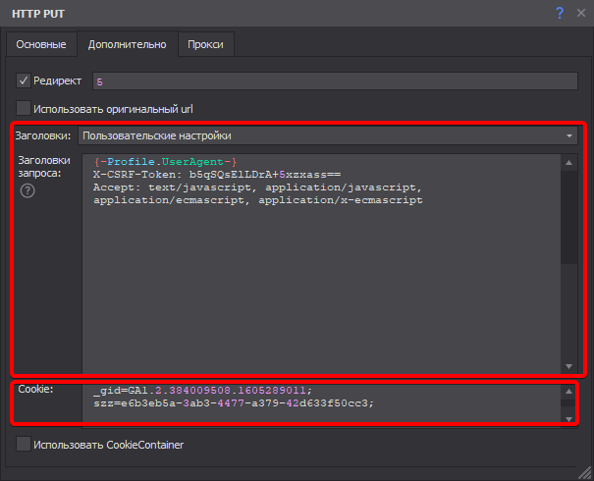The image size is (594, 481).
Task: Click the circled question hint under Заголовки запроса
Action: coord(27,190)
